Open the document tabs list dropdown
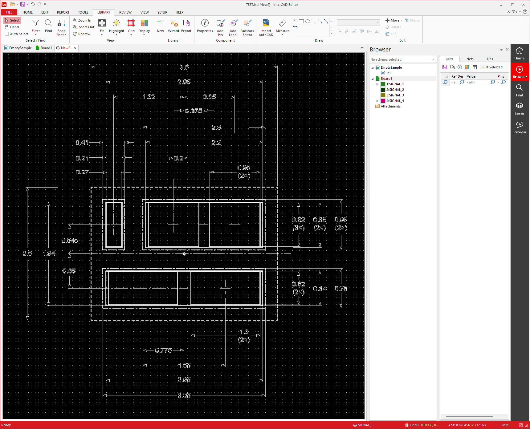Screen dimensions: 530x429 362,48
